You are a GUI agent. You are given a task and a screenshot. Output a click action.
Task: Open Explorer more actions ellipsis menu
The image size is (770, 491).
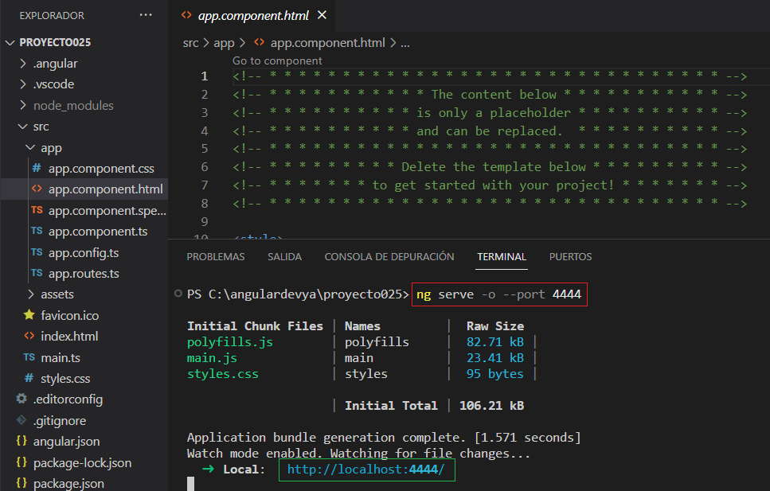click(x=146, y=15)
